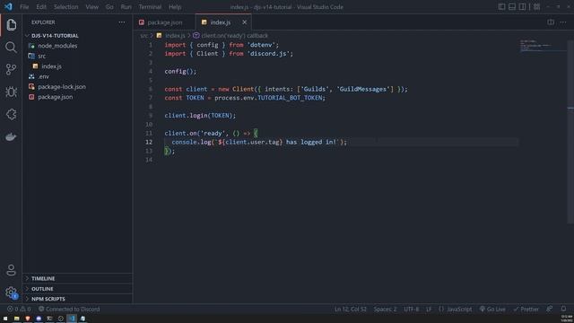Expand the node_modules folder

pyautogui.click(x=57, y=46)
